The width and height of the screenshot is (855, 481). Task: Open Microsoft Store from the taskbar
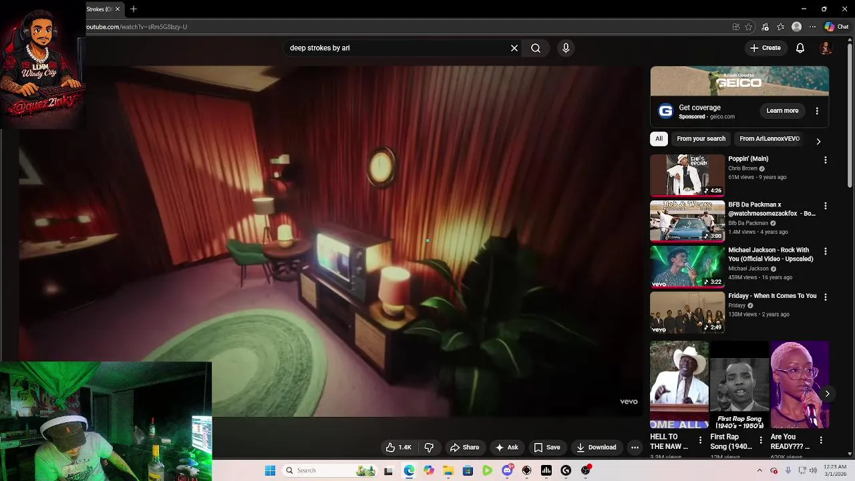point(468,470)
